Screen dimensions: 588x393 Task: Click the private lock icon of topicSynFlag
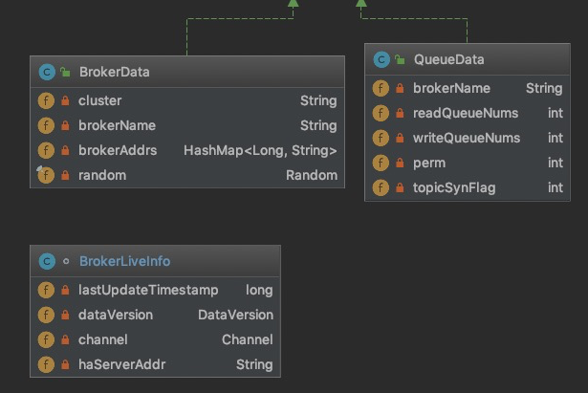[400, 187]
